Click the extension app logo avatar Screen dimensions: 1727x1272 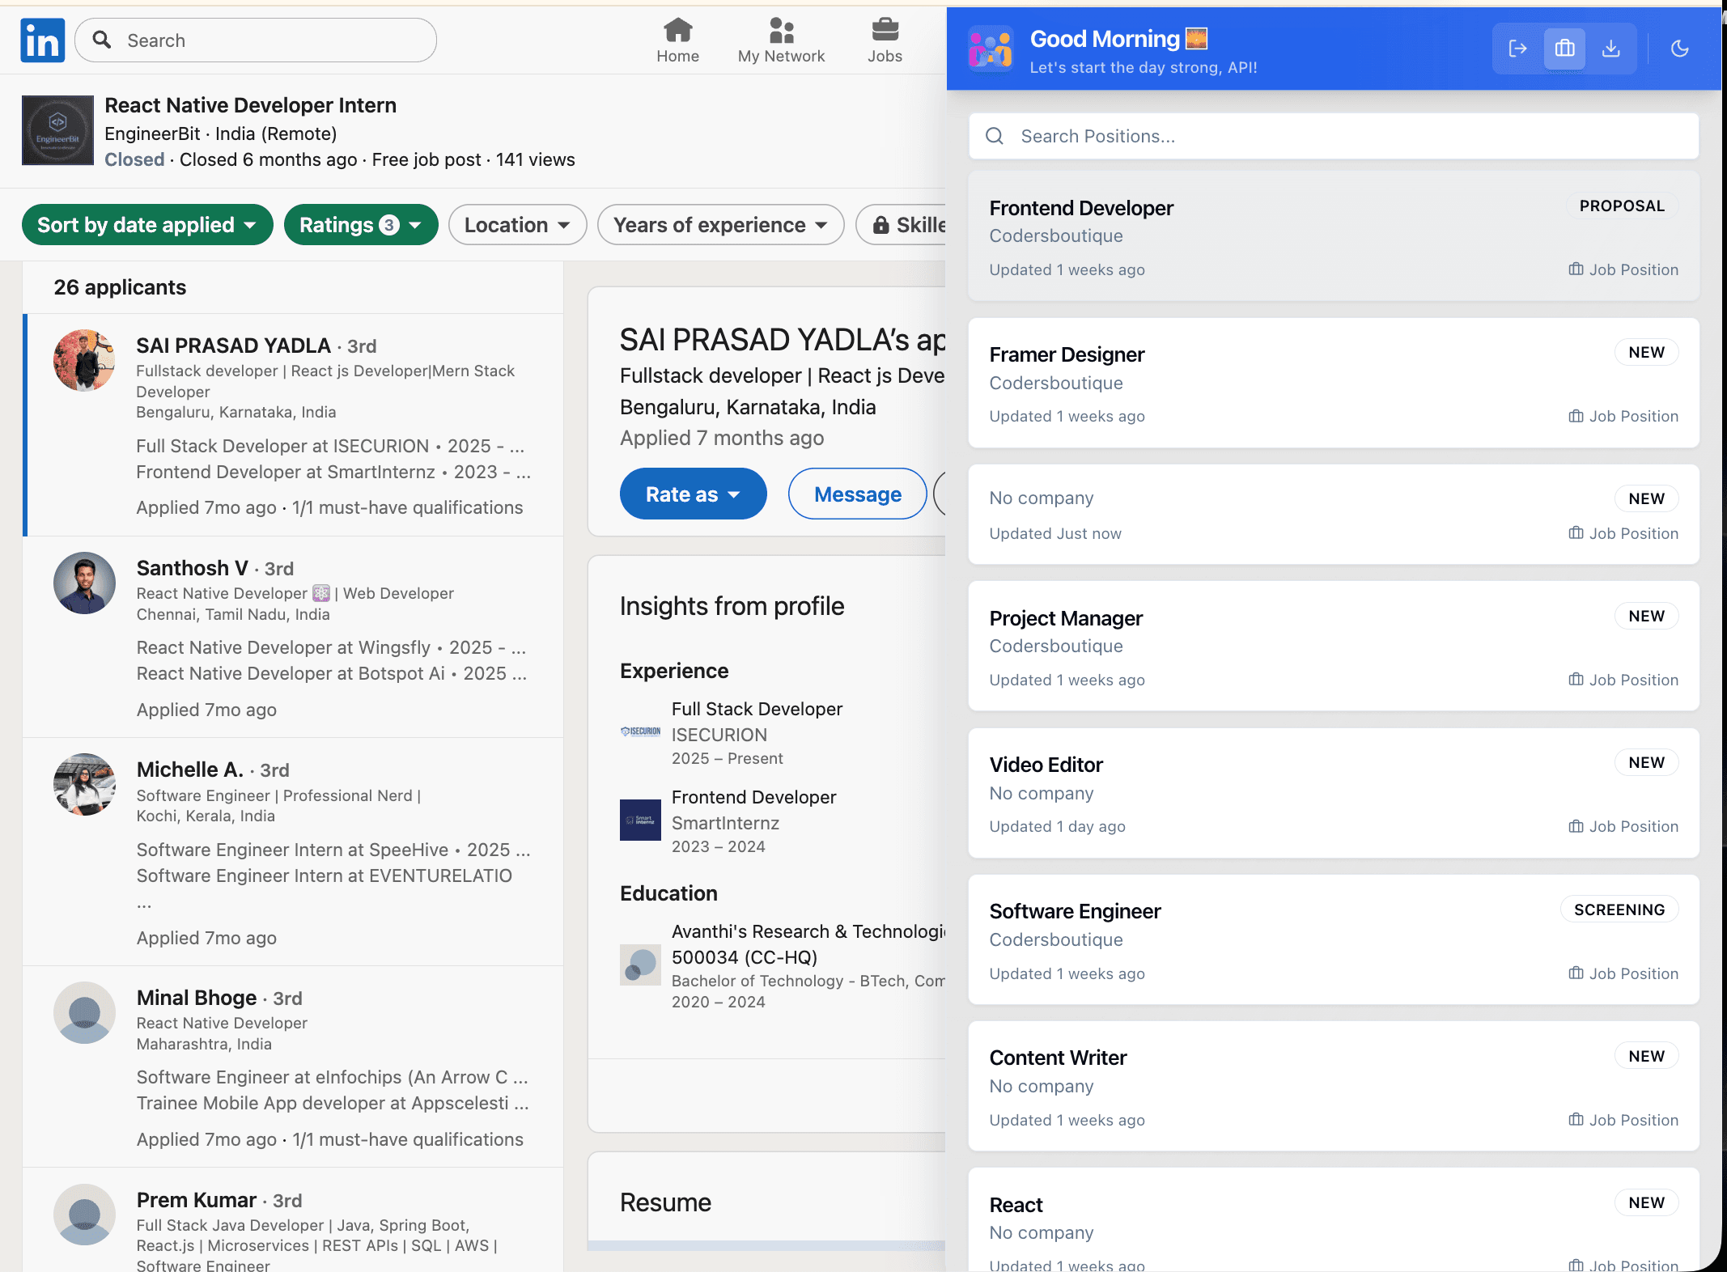991,49
